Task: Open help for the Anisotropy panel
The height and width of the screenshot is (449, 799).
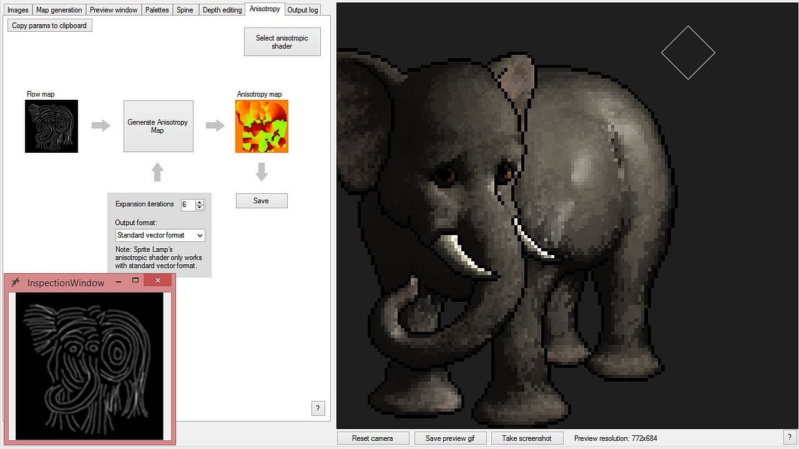Action: point(318,408)
